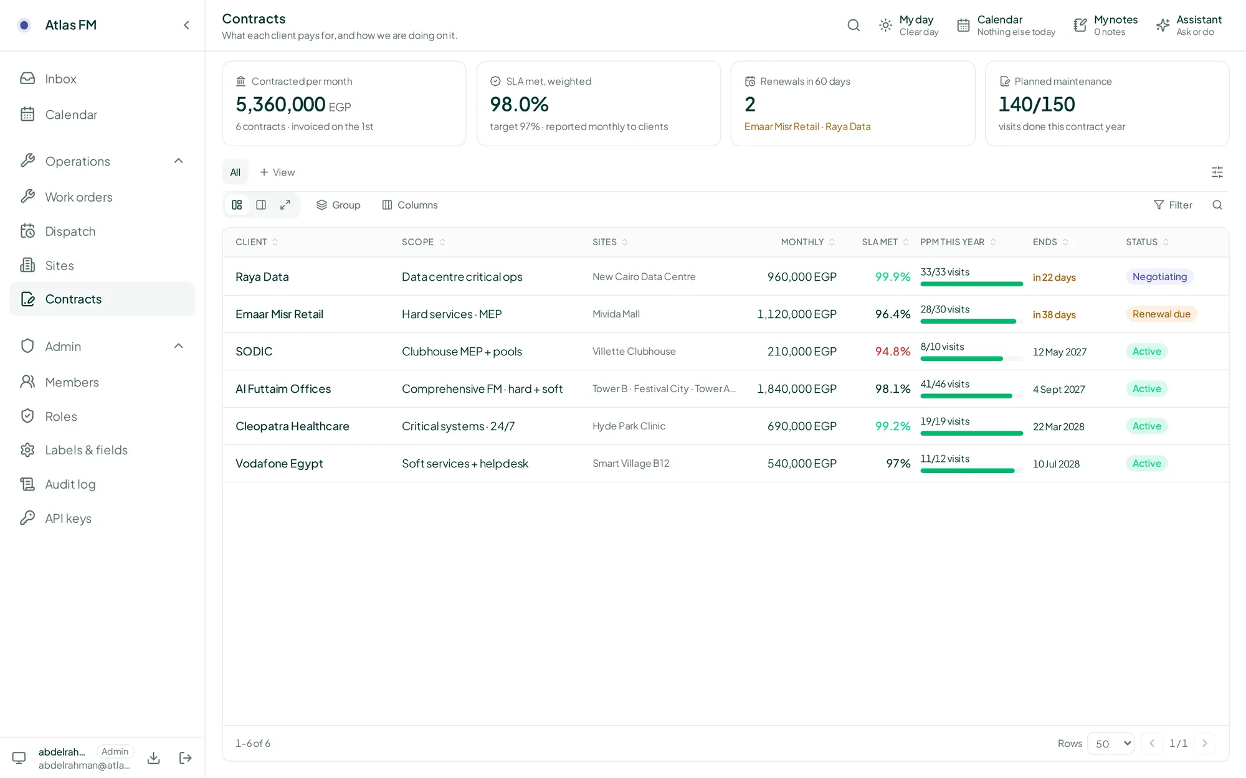The width and height of the screenshot is (1246, 778).
Task: Open the Assistant
Action: point(1189,25)
